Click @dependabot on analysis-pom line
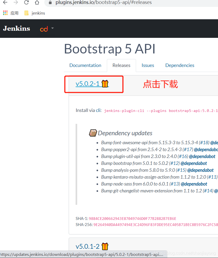The image size is (218, 258). [200, 170]
